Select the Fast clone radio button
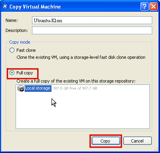 (12, 50)
